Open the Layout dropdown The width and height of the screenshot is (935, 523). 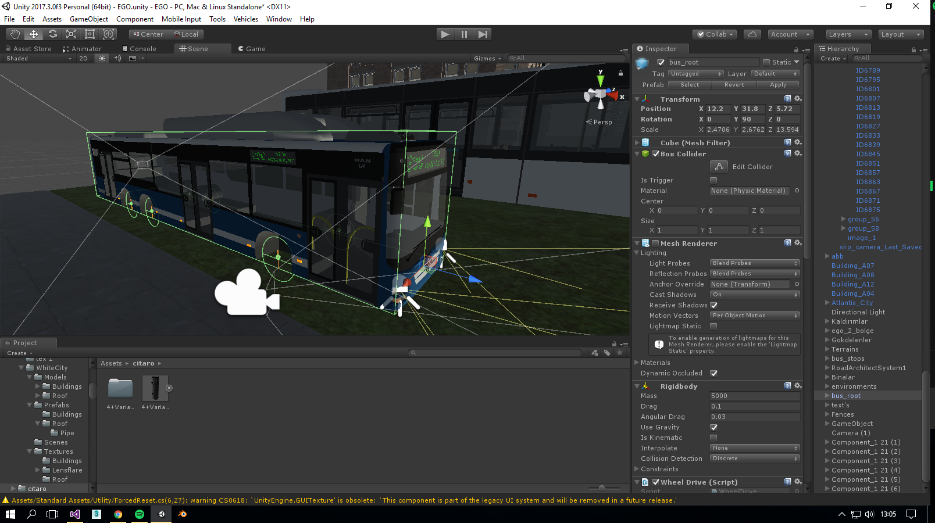(900, 34)
